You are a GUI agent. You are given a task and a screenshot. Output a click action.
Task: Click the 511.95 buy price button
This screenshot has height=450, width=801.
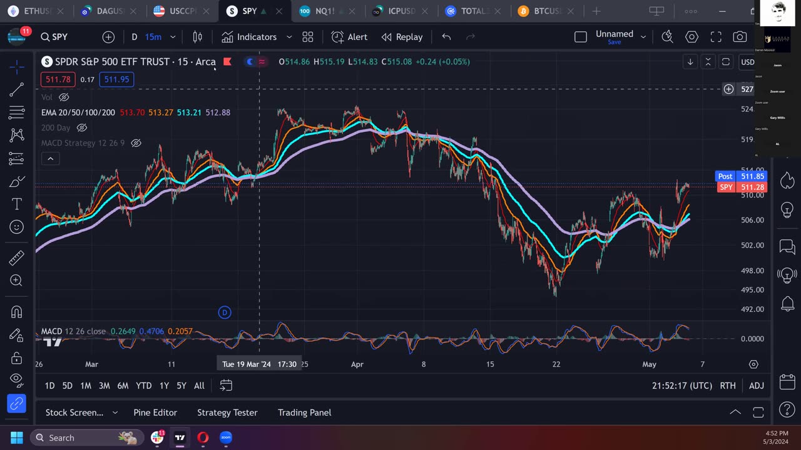(116, 79)
